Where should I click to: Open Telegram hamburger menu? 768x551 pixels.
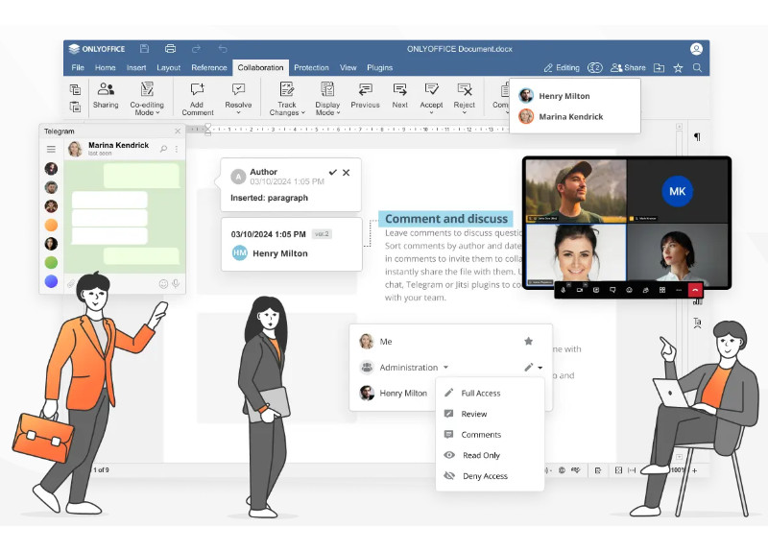51,149
